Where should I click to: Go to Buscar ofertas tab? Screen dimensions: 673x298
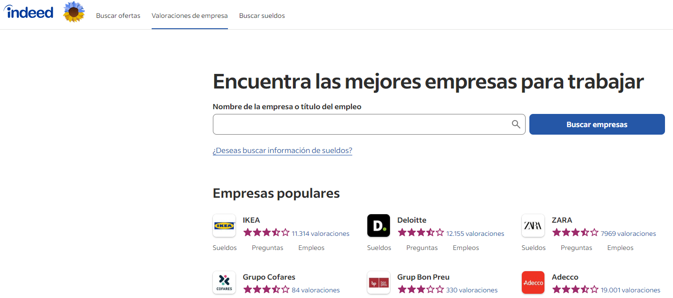(118, 16)
